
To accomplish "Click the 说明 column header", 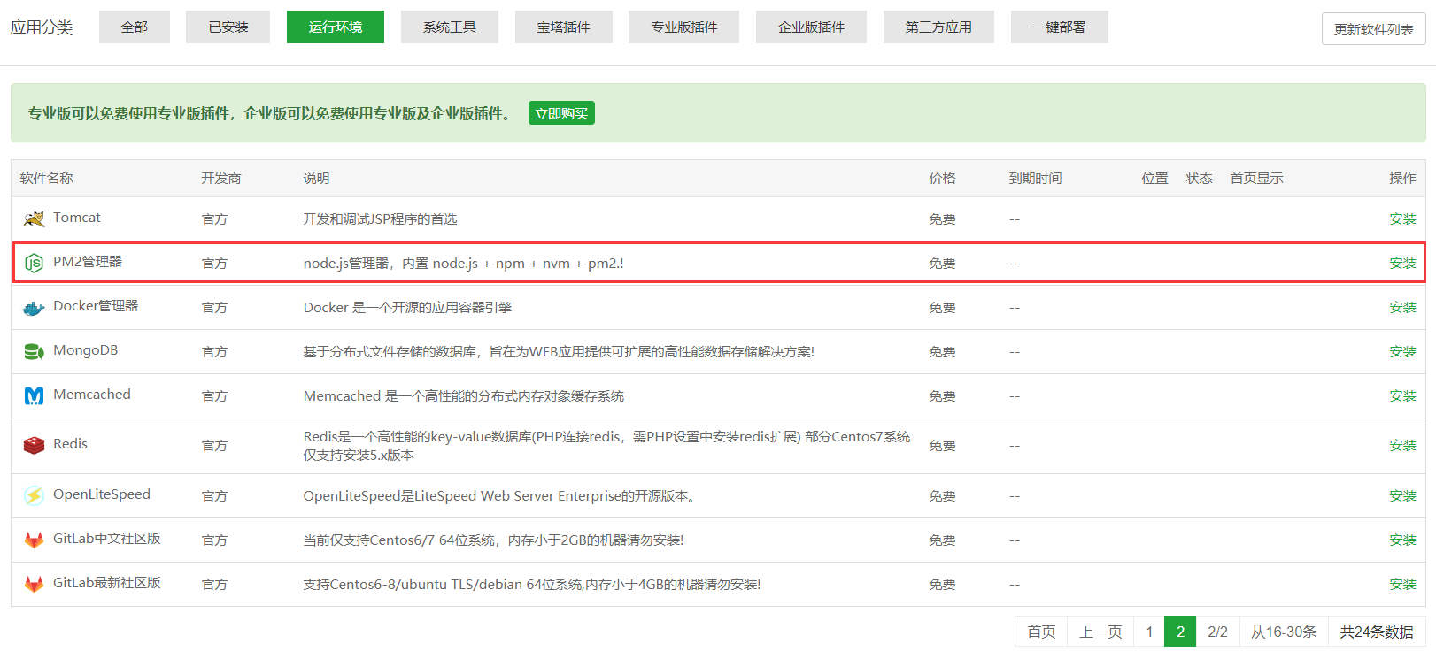I will [x=316, y=179].
